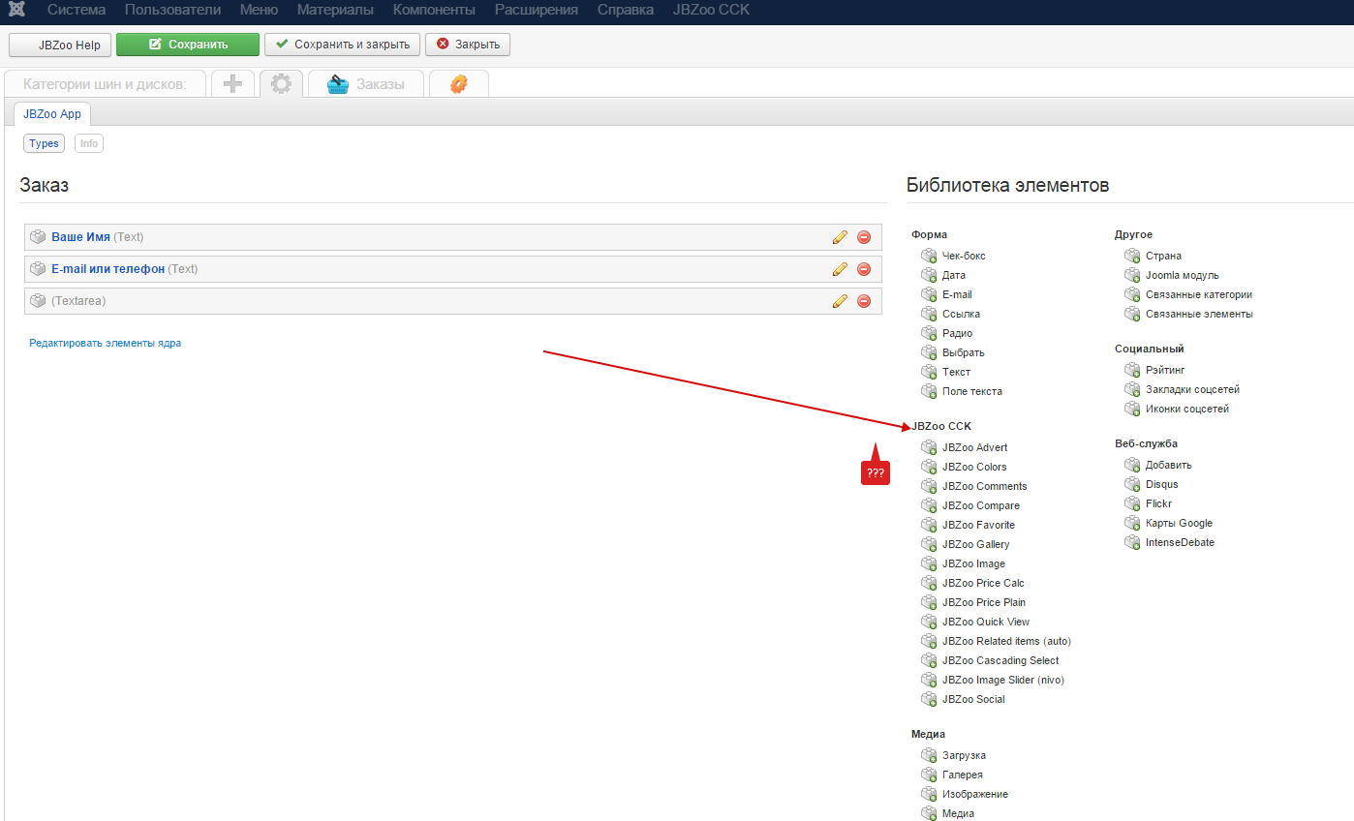Click the Галерея element icon
The height and width of the screenshot is (821, 1354).
click(929, 775)
